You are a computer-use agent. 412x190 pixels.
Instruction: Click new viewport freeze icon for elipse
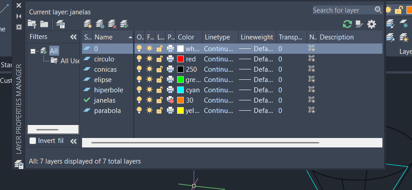point(312,79)
